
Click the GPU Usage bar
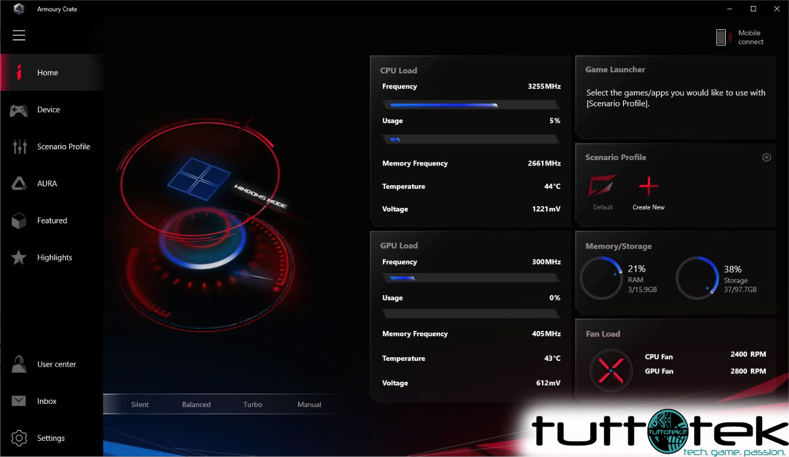[471, 314]
